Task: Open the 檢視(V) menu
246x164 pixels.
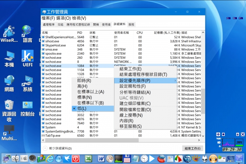Action: (79, 18)
